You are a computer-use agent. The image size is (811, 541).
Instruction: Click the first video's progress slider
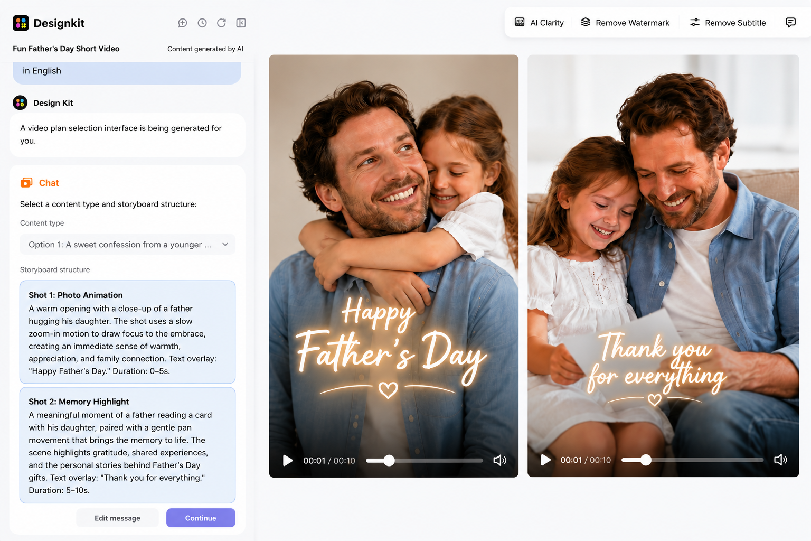425,461
